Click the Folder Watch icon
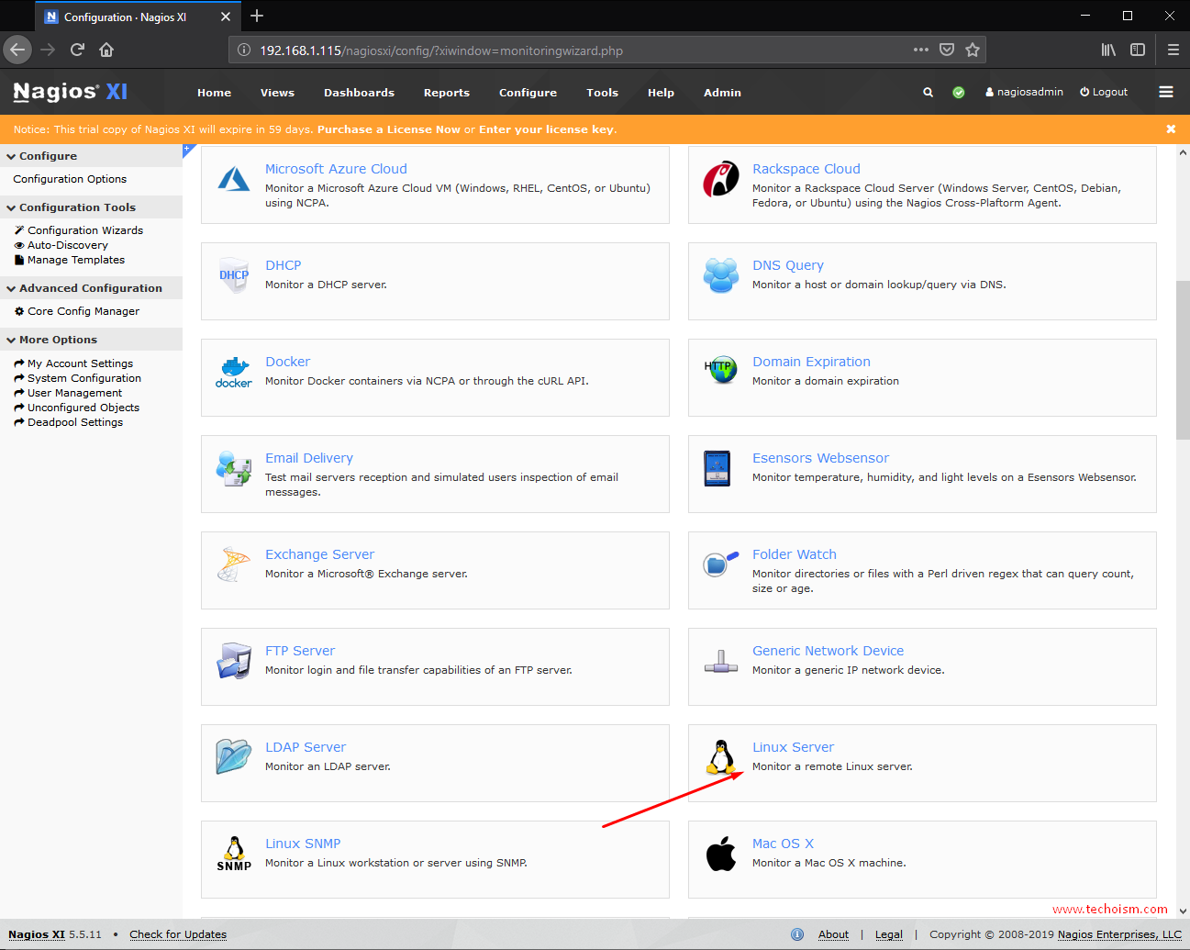1190x950 pixels. [x=721, y=563]
